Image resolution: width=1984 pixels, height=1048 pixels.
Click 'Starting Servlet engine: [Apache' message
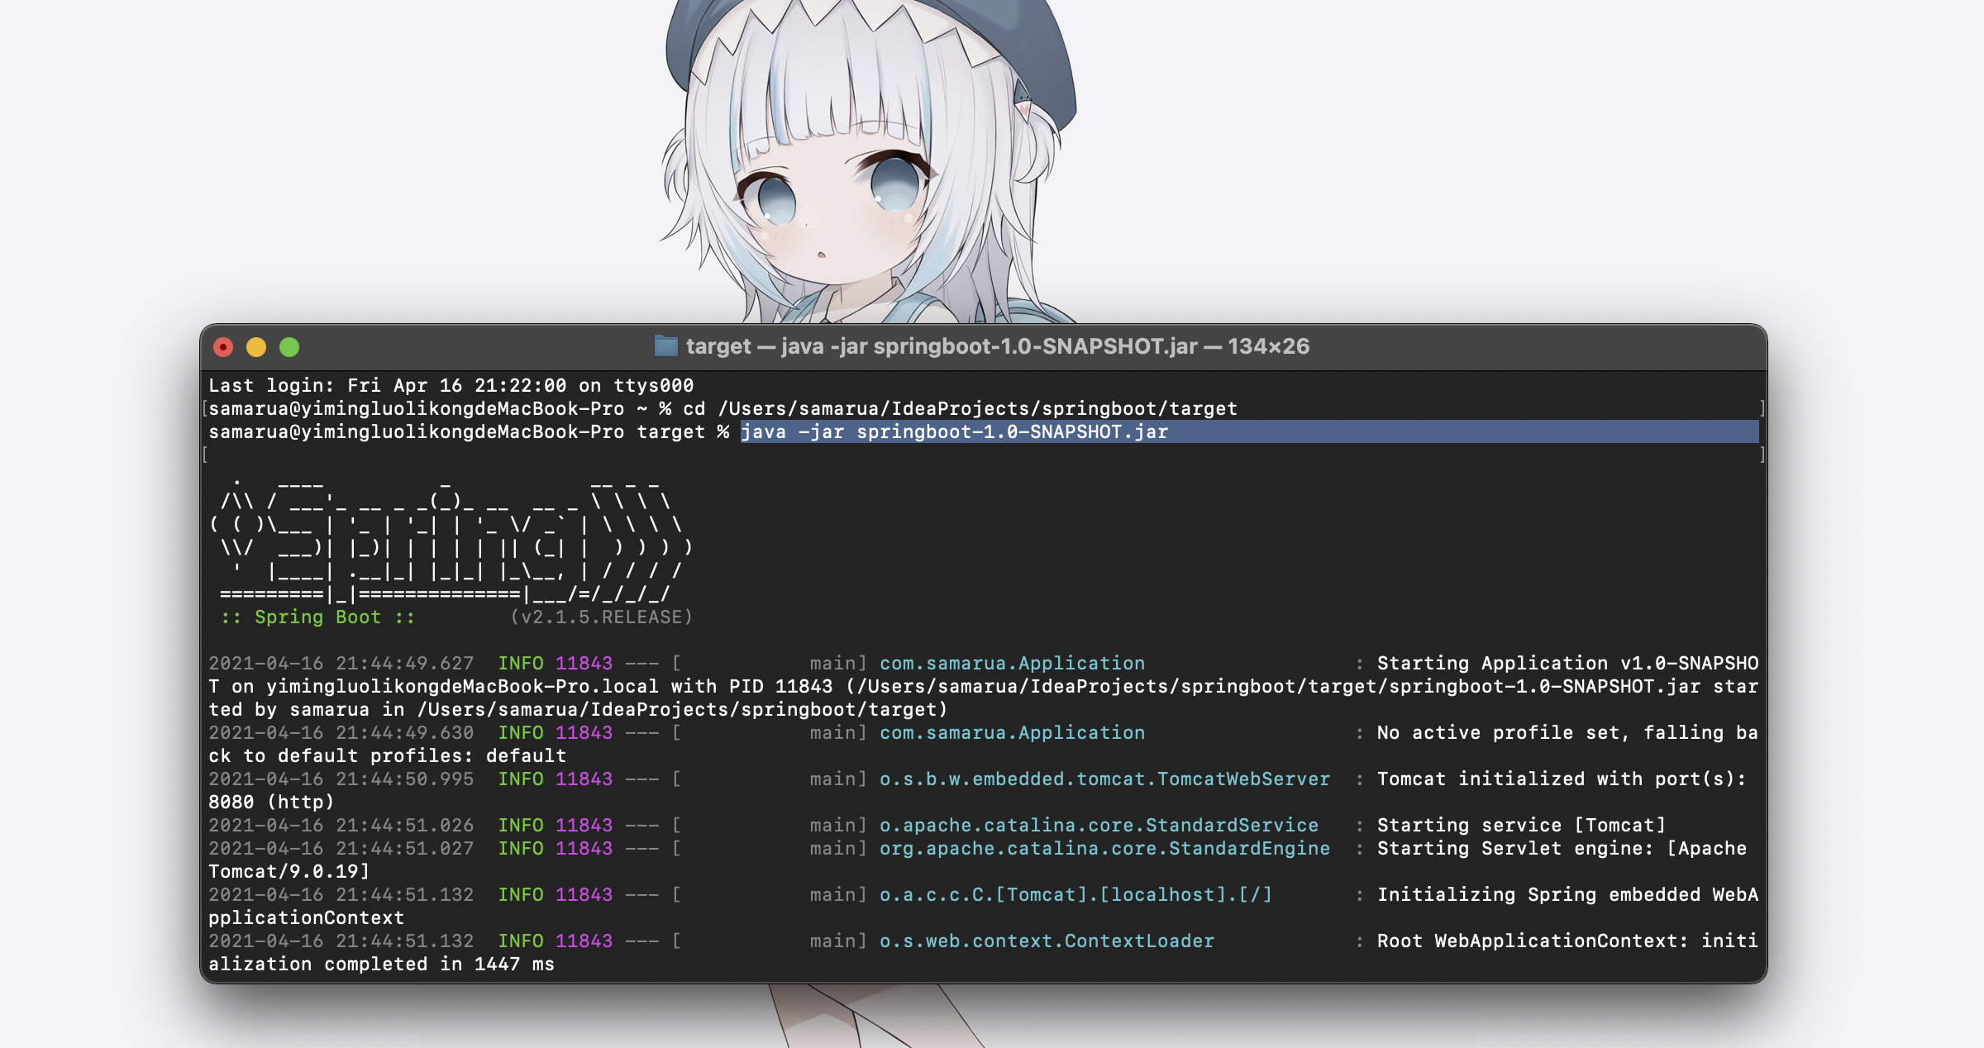pyautogui.click(x=1562, y=848)
